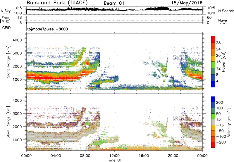Click the solid line sample under N.Sky
Image resolution: width=234 pixels, height=162 pixels.
coord(6,14)
